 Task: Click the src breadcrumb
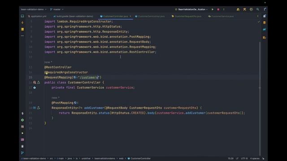click(51, 158)
